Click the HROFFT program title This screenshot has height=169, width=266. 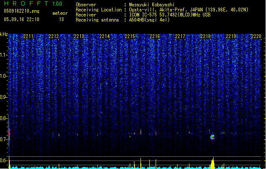(26, 3)
